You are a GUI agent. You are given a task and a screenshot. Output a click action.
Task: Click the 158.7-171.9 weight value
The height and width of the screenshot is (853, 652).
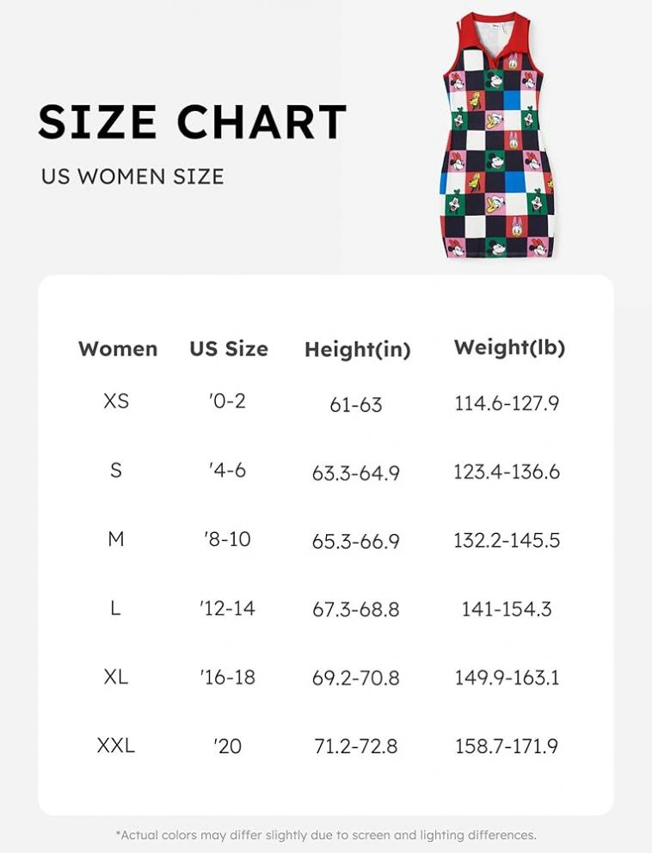pyautogui.click(x=507, y=746)
